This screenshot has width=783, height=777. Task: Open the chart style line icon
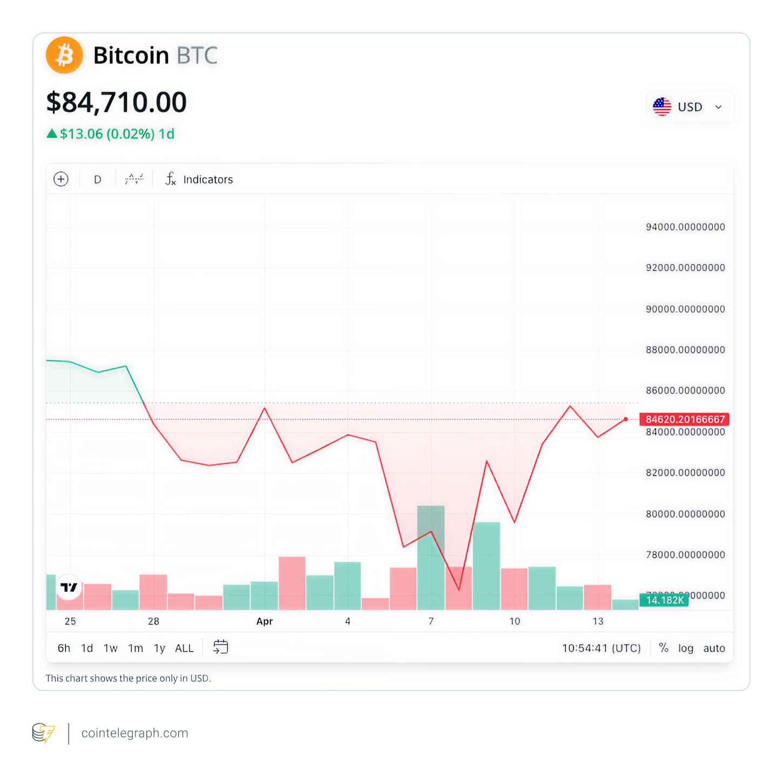[x=134, y=179]
